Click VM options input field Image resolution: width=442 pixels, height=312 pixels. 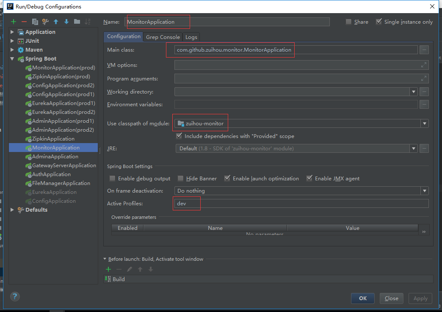pos(301,65)
